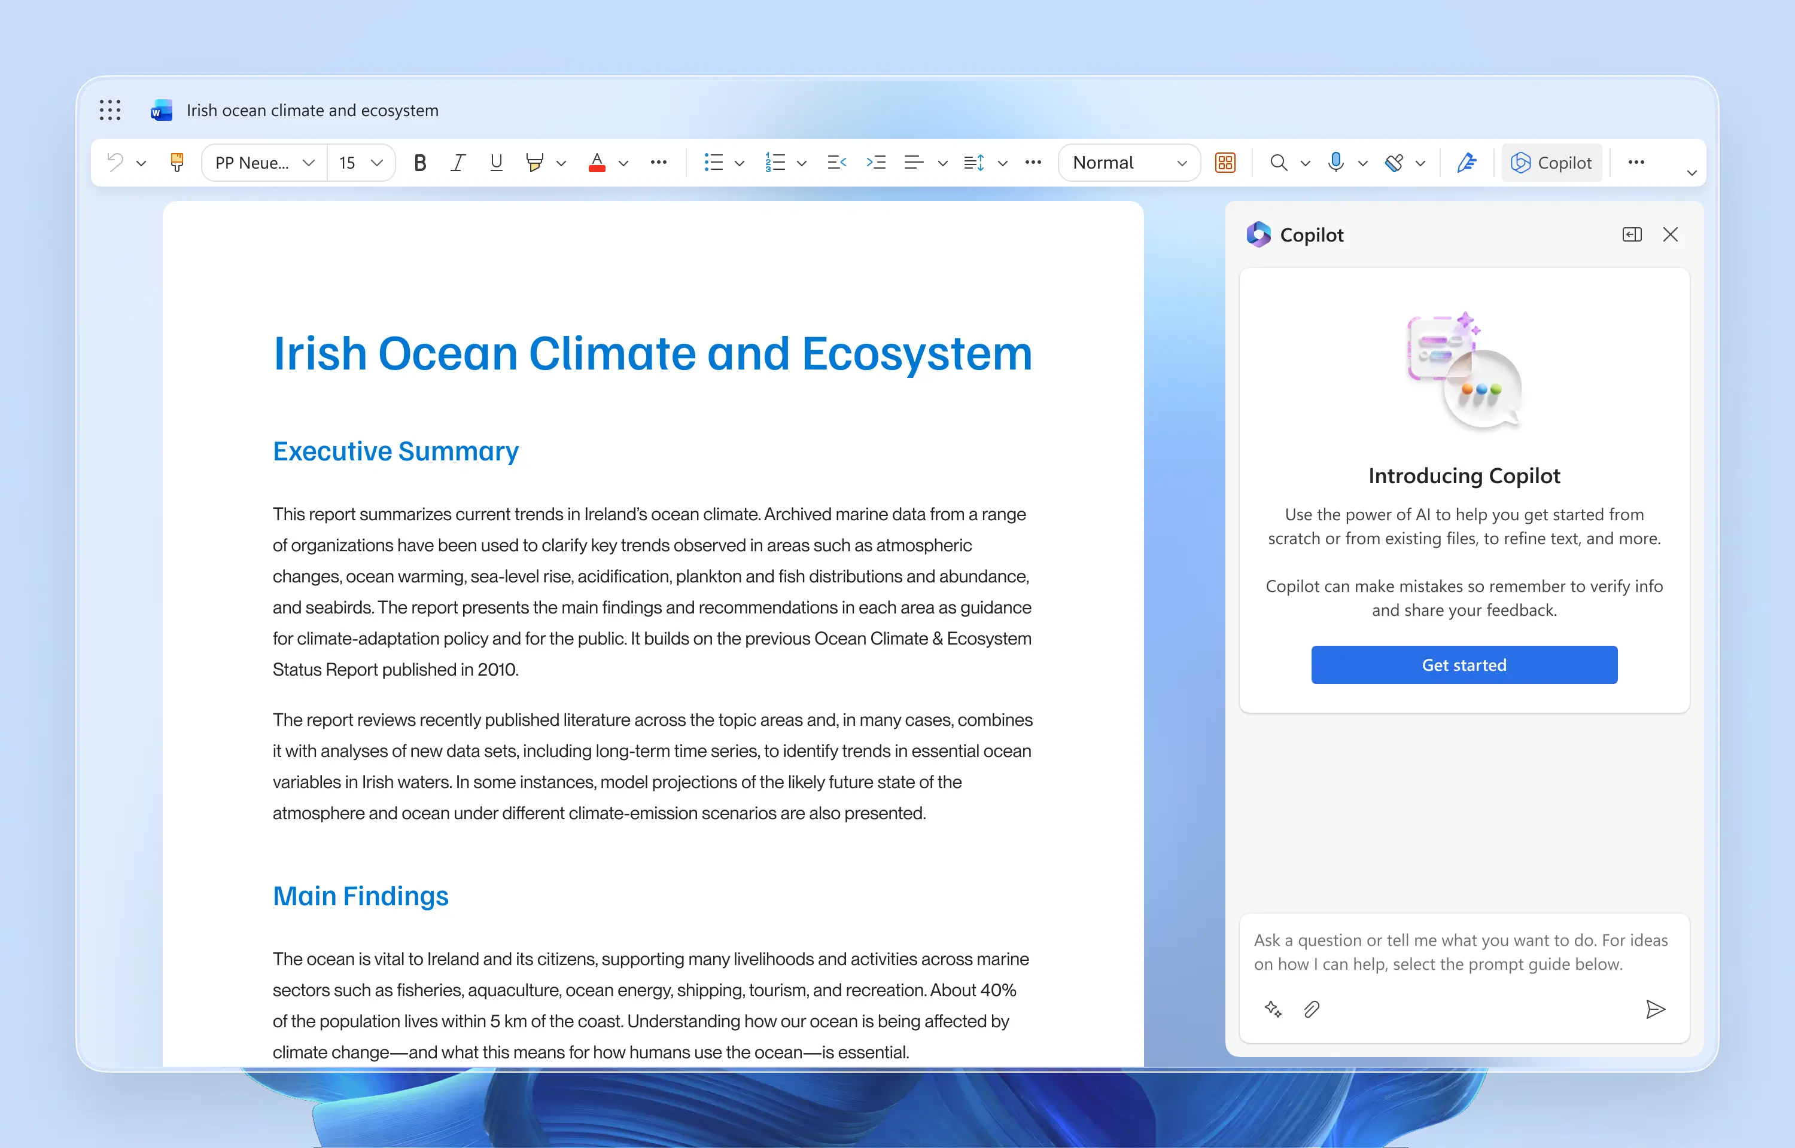Open the bulleted list button
The height and width of the screenshot is (1148, 1795).
tap(713, 163)
